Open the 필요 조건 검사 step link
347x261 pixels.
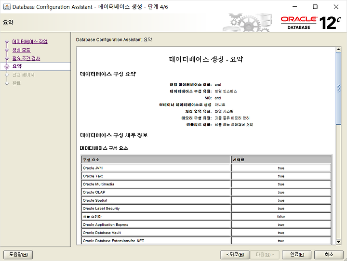tap(26, 58)
